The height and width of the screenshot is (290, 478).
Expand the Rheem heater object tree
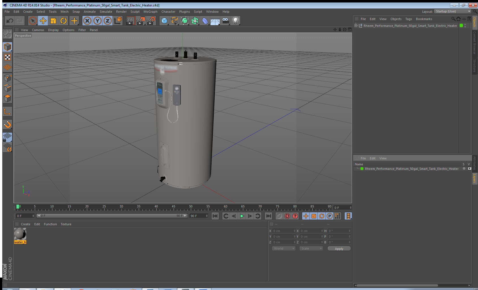[356, 25]
